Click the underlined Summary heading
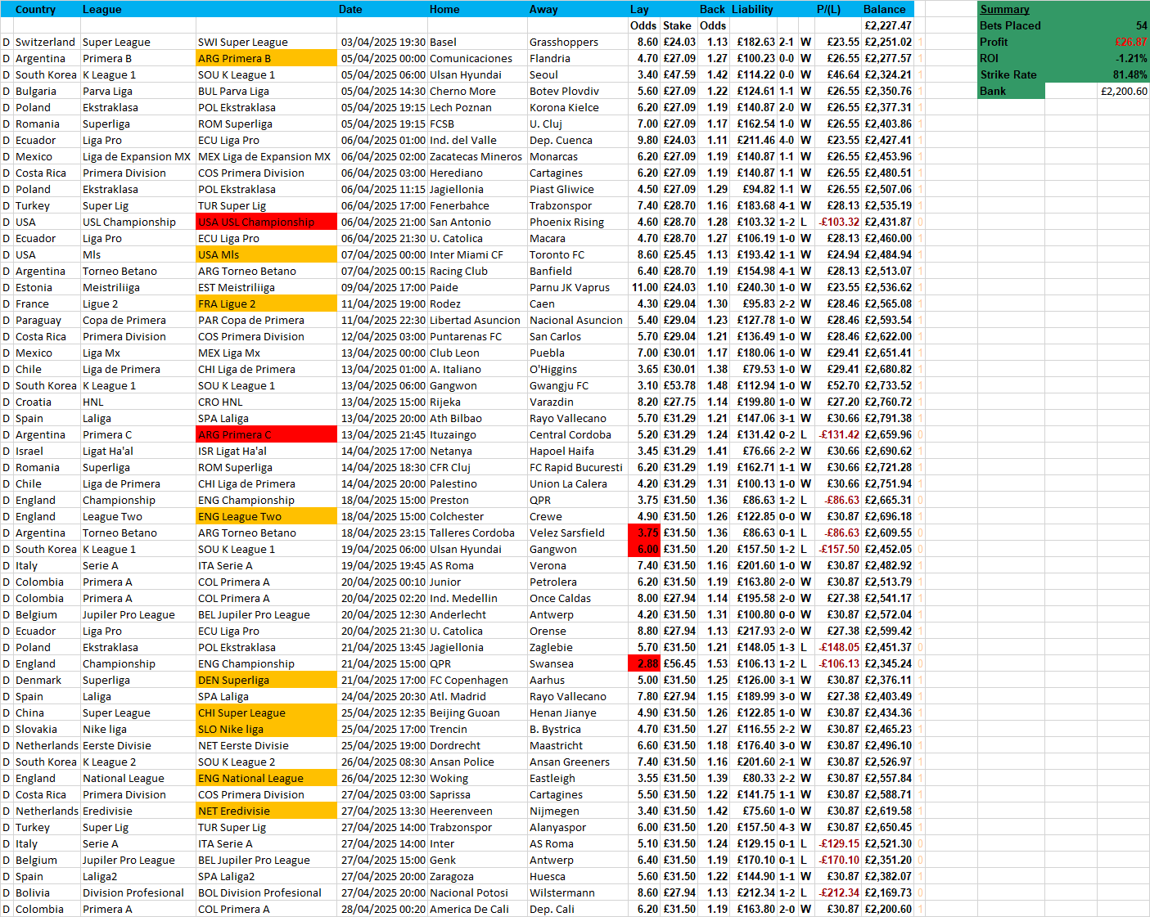 (x=1004, y=9)
